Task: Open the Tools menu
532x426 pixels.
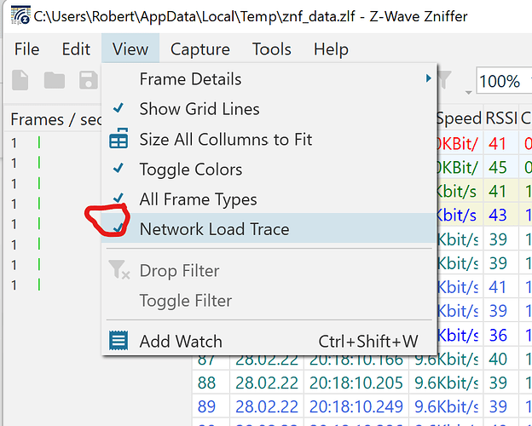Action: click(272, 49)
